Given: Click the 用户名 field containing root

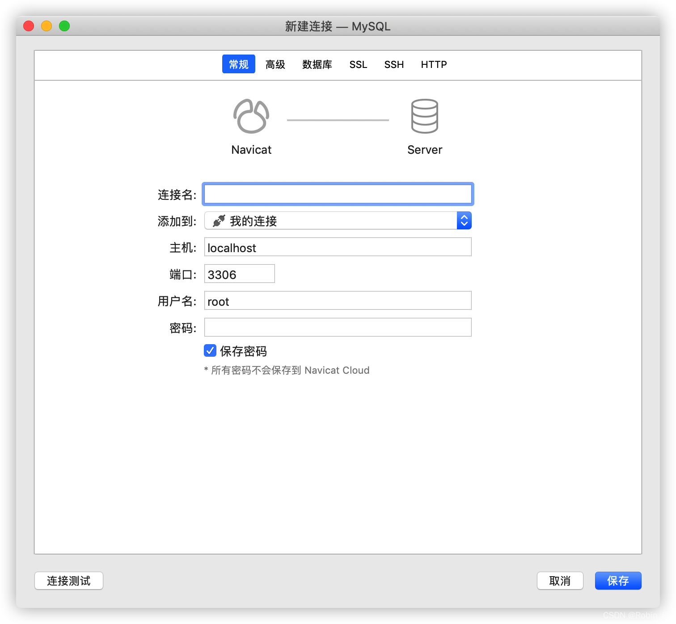Looking at the screenshot, I should tap(338, 300).
